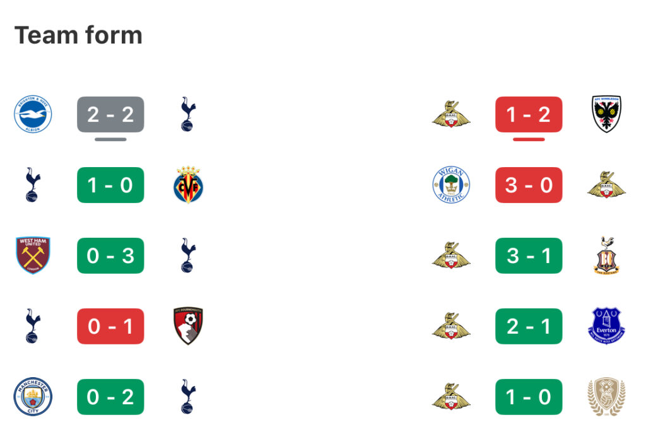Viewport: 646px width, 439px height.
Task: Select the West Ham United crest
Action: (33, 255)
